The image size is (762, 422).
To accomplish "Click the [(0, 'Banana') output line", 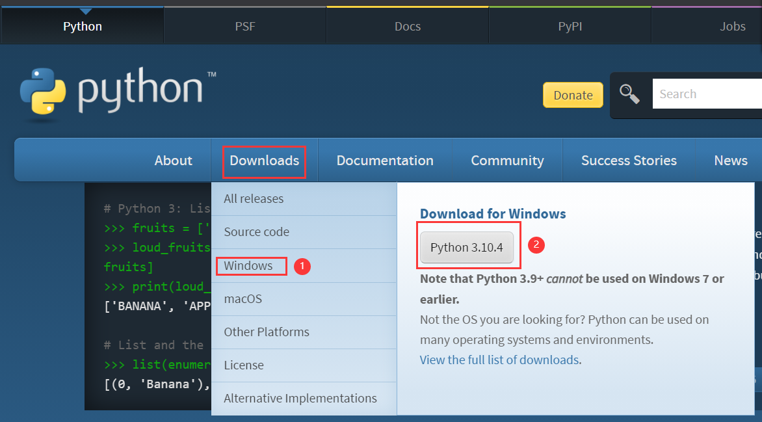I will [157, 384].
